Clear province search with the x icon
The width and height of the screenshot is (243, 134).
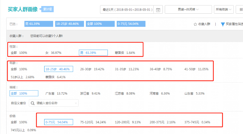(76, 103)
